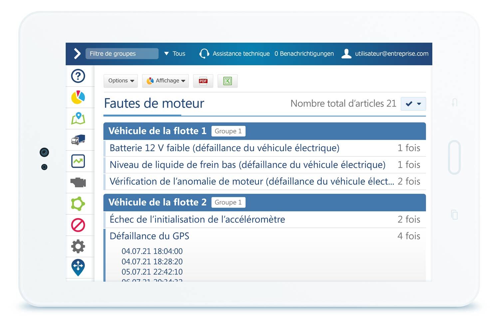Open the settings gear icon in the sidebar
This screenshot has width=498, height=326.
click(x=78, y=246)
